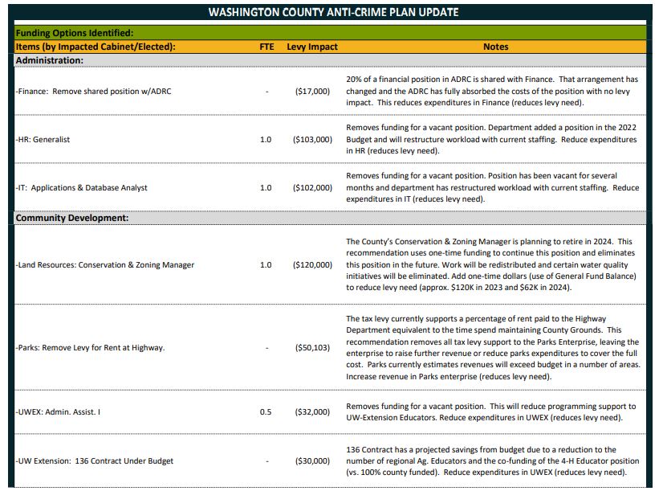Click the FTE value 1.0 for Land Resources
This screenshot has height=491, width=659.
point(266,264)
